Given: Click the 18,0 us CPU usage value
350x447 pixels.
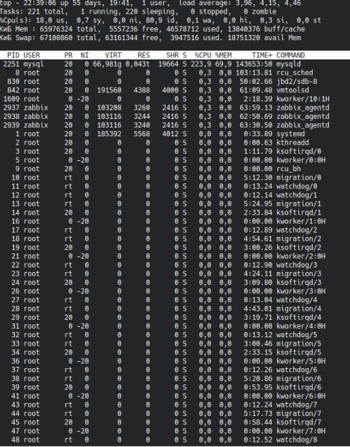Looking at the screenshot, I should coord(51,20).
